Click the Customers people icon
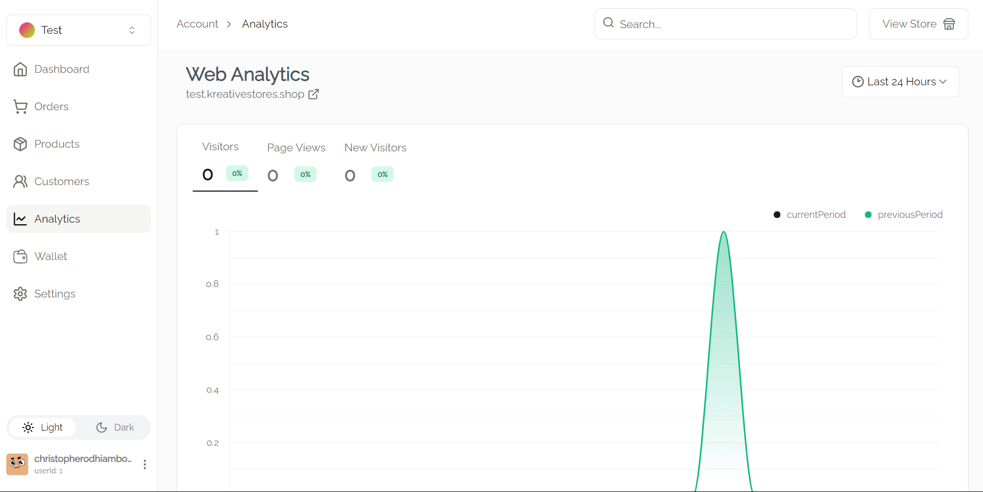983x492 pixels. point(20,182)
